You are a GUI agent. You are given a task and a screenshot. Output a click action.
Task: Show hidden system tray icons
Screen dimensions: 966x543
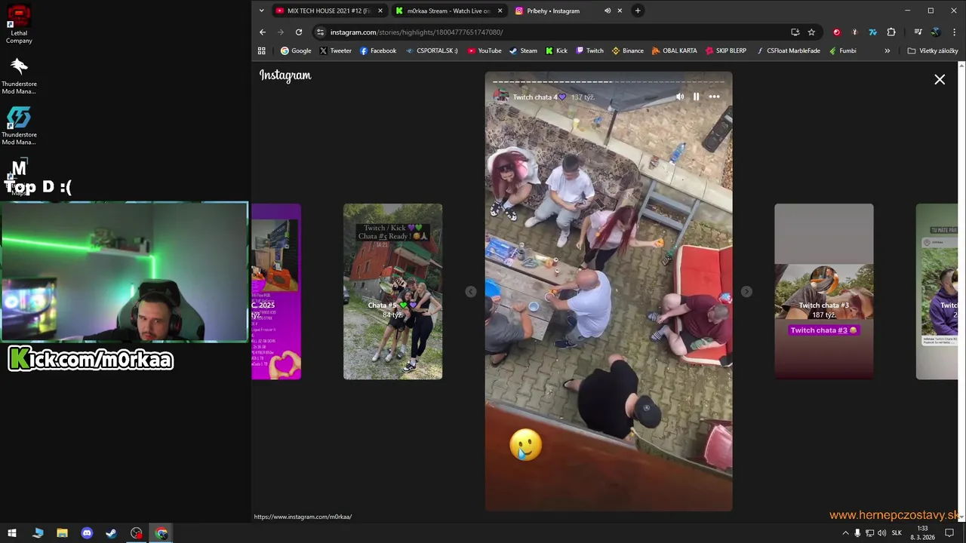(x=845, y=533)
